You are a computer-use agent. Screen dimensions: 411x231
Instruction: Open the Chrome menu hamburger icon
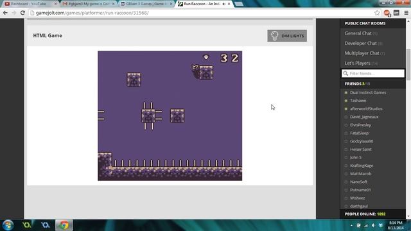(x=407, y=13)
